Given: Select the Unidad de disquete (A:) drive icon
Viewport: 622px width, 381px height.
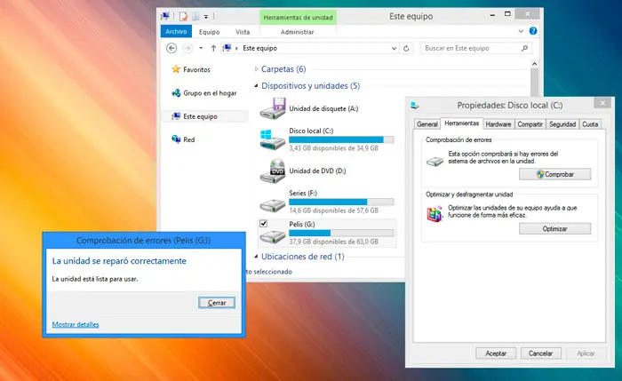Looking at the screenshot, I should coord(273,108).
